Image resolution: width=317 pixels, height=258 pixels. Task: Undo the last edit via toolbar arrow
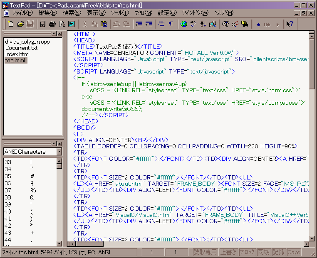point(116,24)
